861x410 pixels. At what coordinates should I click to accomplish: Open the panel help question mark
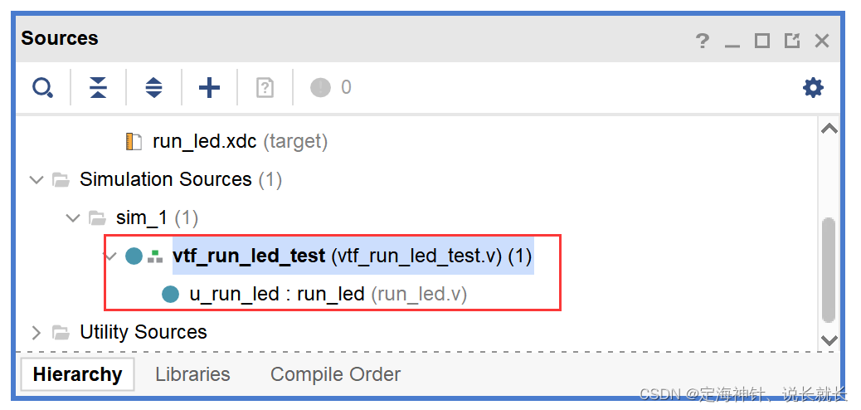coord(703,41)
